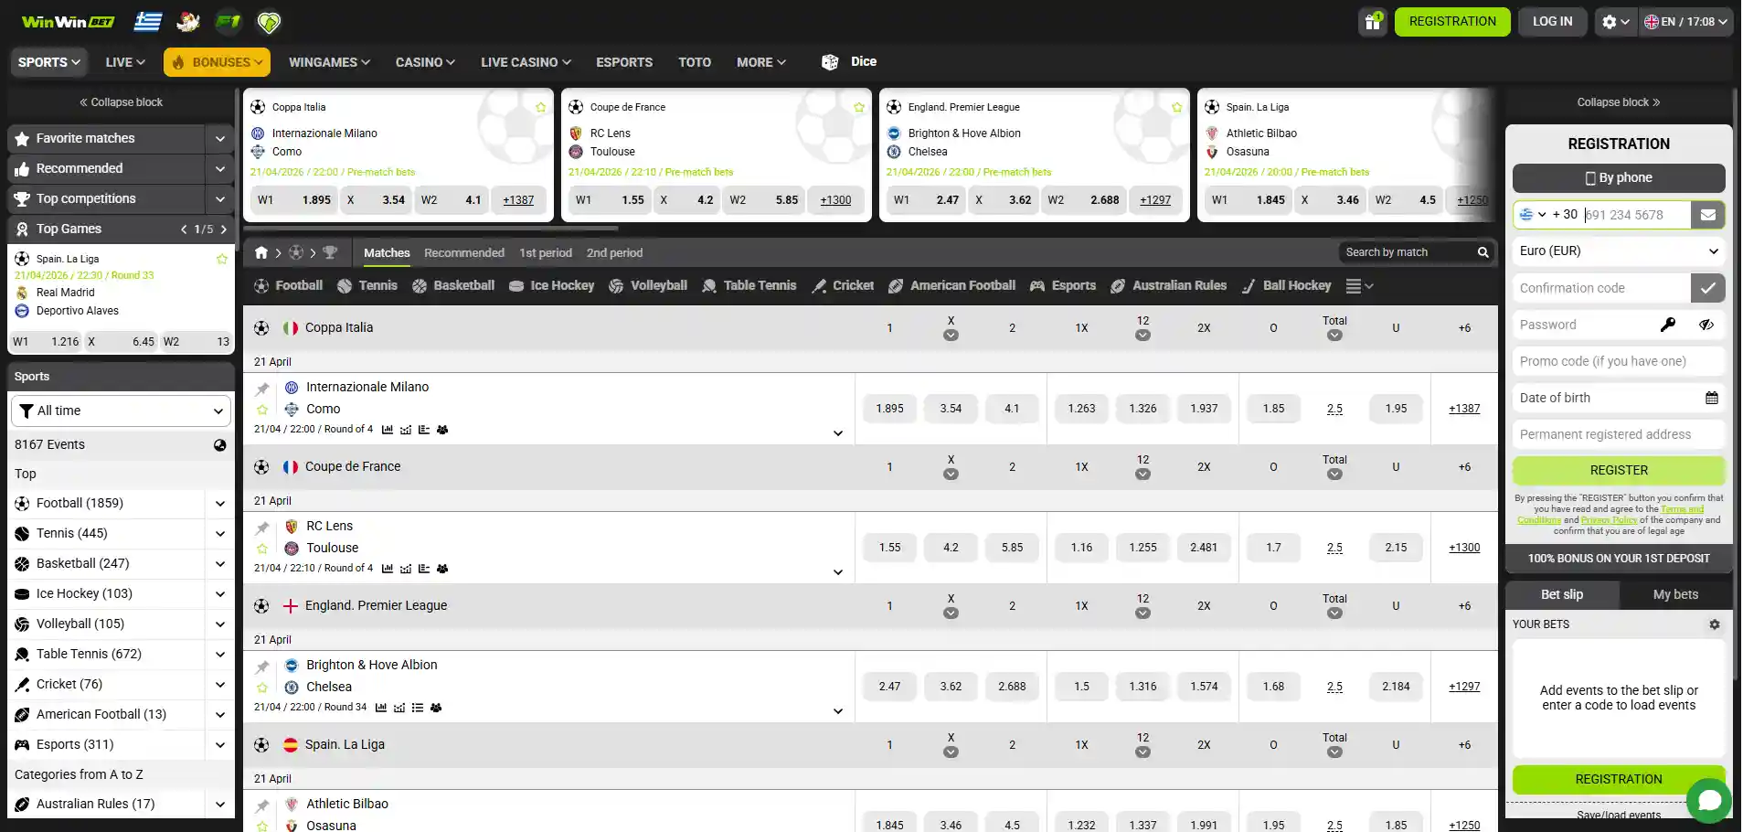Favorite the Coupe de France top card star

pos(858,107)
